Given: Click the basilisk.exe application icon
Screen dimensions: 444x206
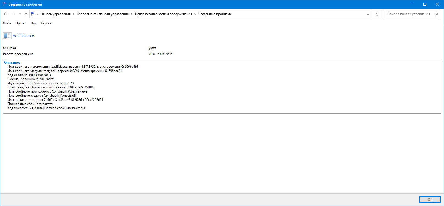Looking at the screenshot, I should pos(7,36).
